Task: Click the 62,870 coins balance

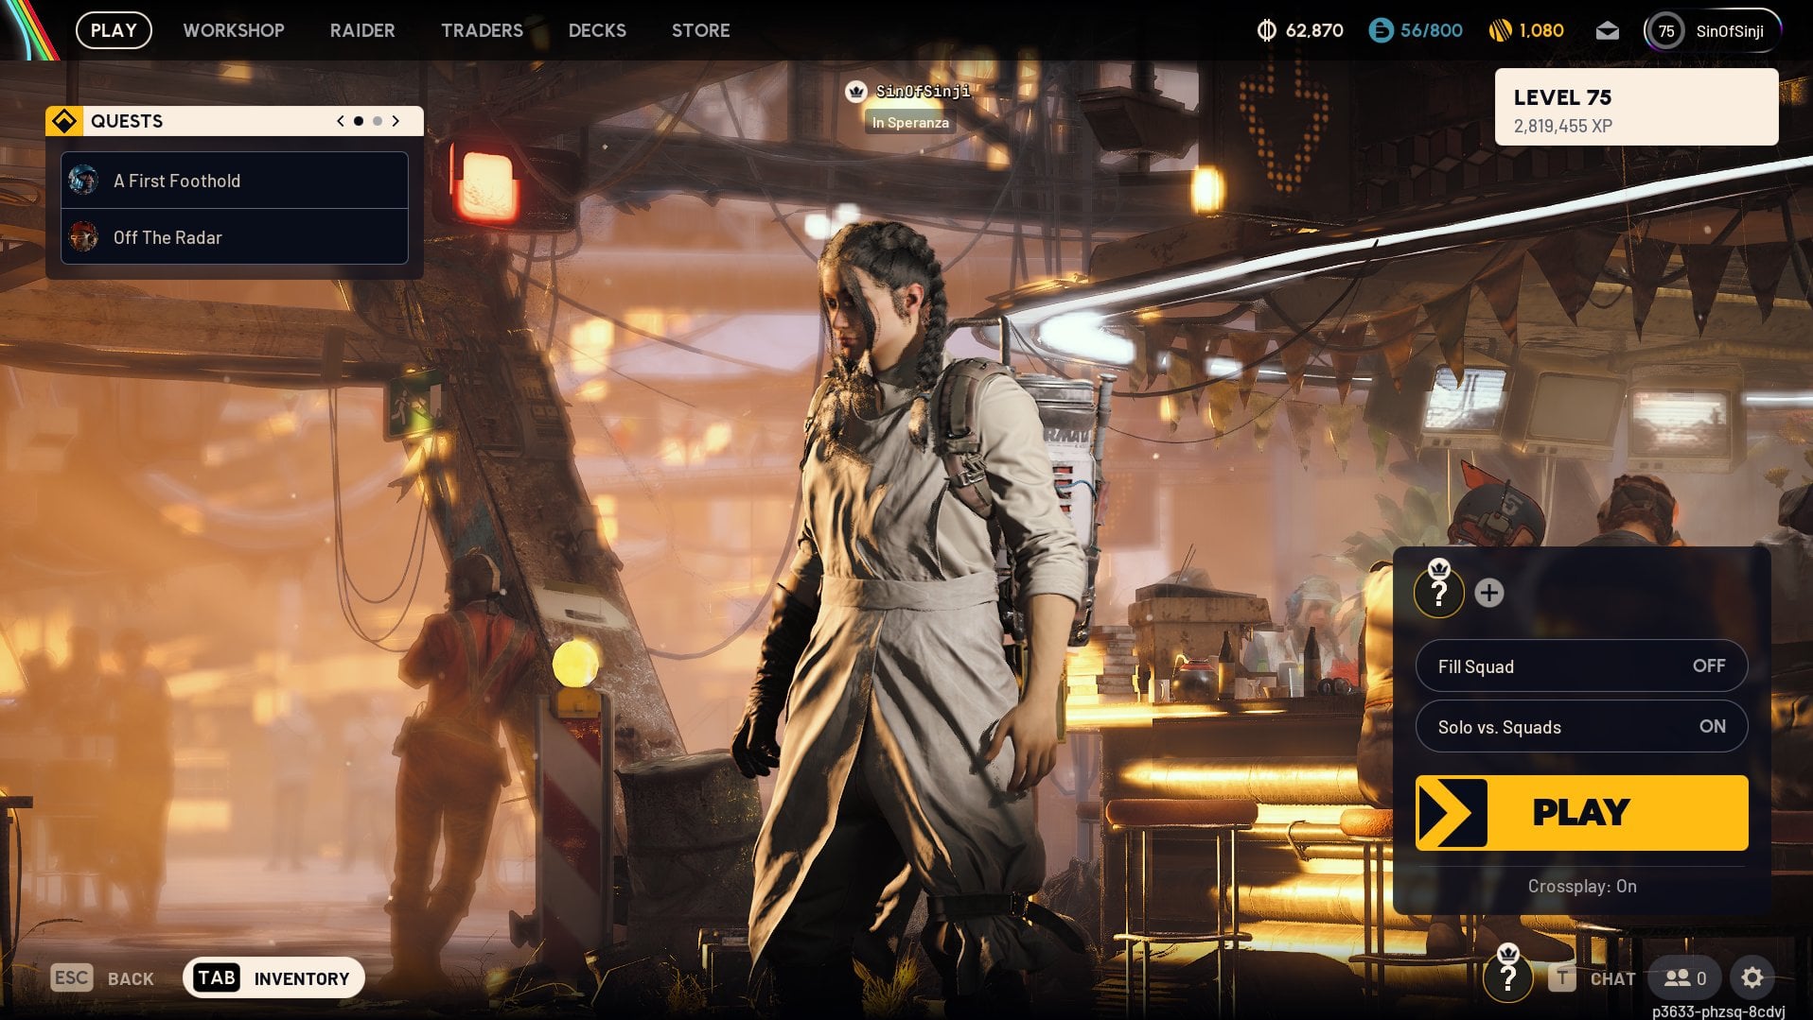Action: point(1314,31)
